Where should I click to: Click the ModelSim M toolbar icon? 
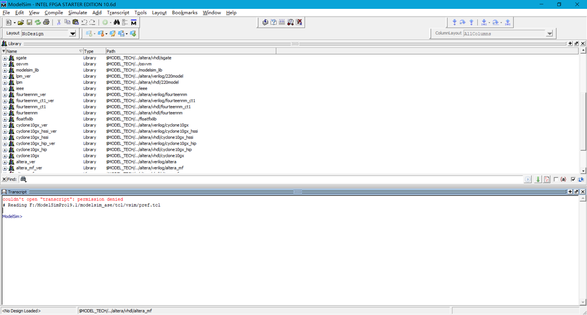134,22
